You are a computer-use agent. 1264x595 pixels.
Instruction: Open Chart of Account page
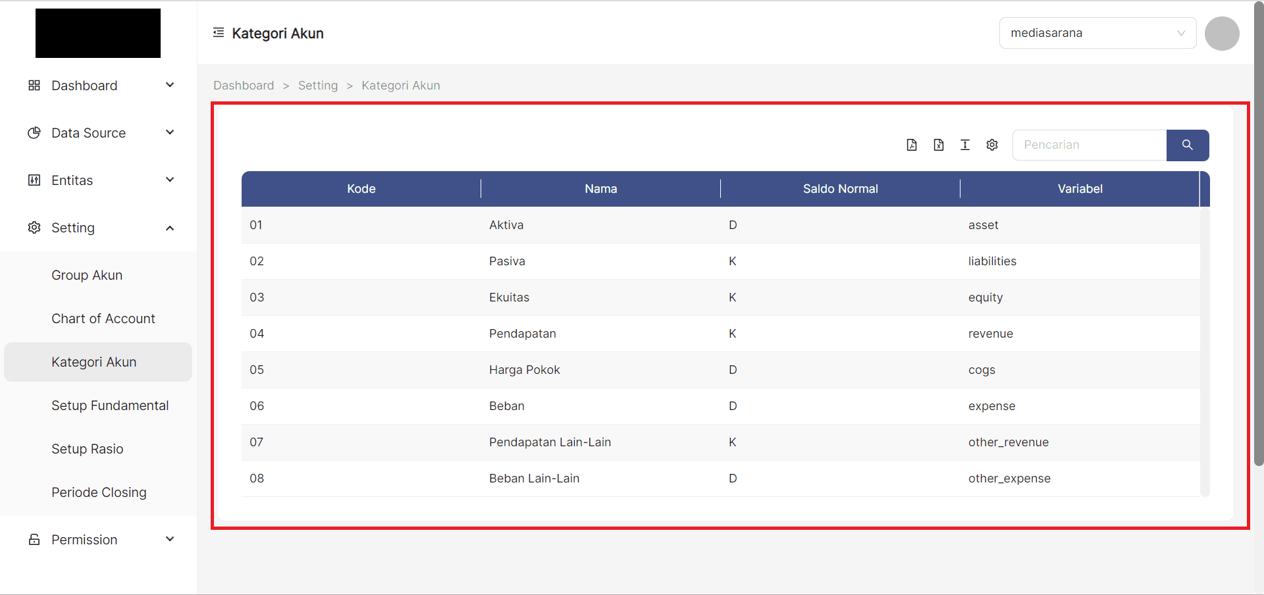click(103, 319)
